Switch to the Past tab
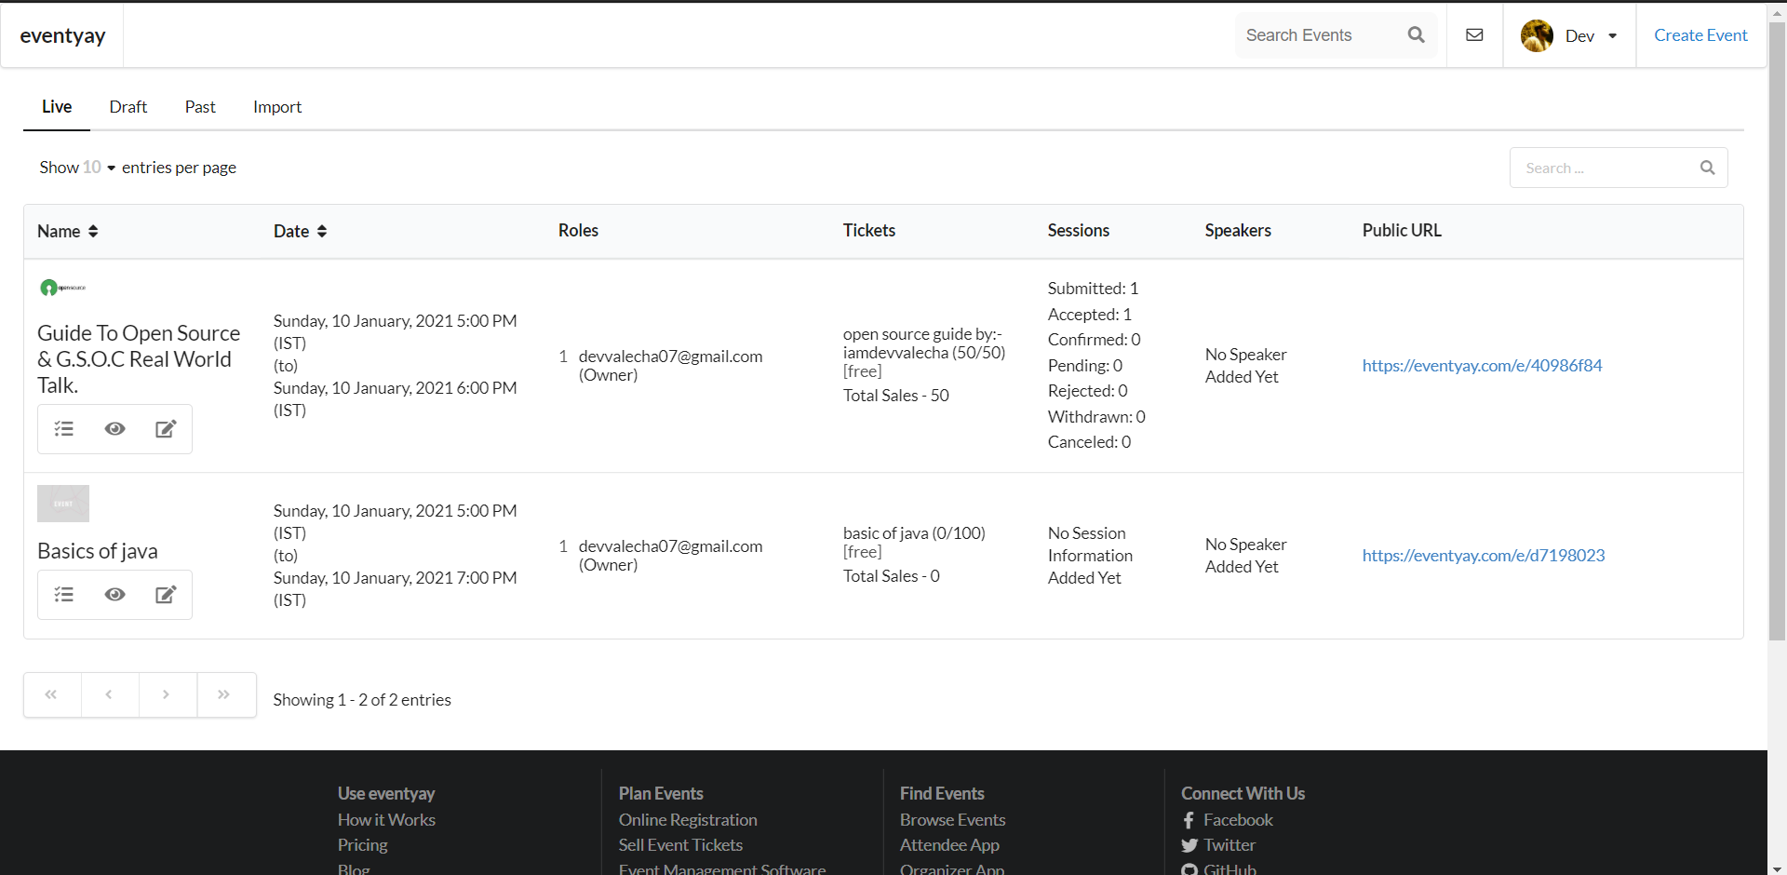This screenshot has width=1787, height=875. (200, 107)
